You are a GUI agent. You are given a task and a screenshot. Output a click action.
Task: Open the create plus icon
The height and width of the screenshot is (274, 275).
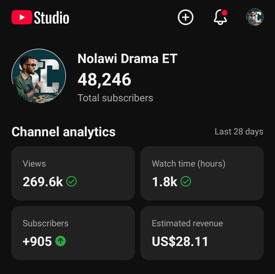[185, 17]
